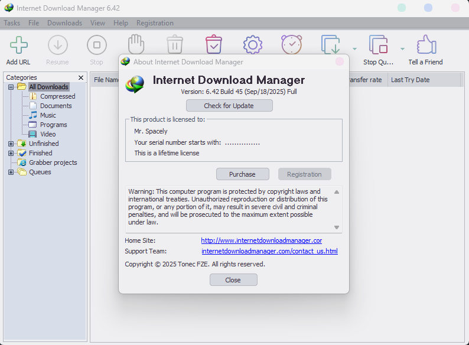Click the IDM logo in About dialog

pos(135,84)
